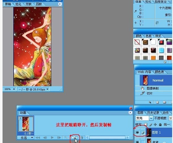Apply the brown beveled frame style swatch
Screen dimensions: 173x143
145,42
